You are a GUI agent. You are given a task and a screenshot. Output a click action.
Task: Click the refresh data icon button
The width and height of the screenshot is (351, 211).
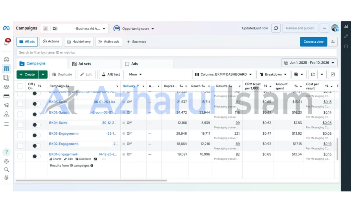[x=276, y=28]
